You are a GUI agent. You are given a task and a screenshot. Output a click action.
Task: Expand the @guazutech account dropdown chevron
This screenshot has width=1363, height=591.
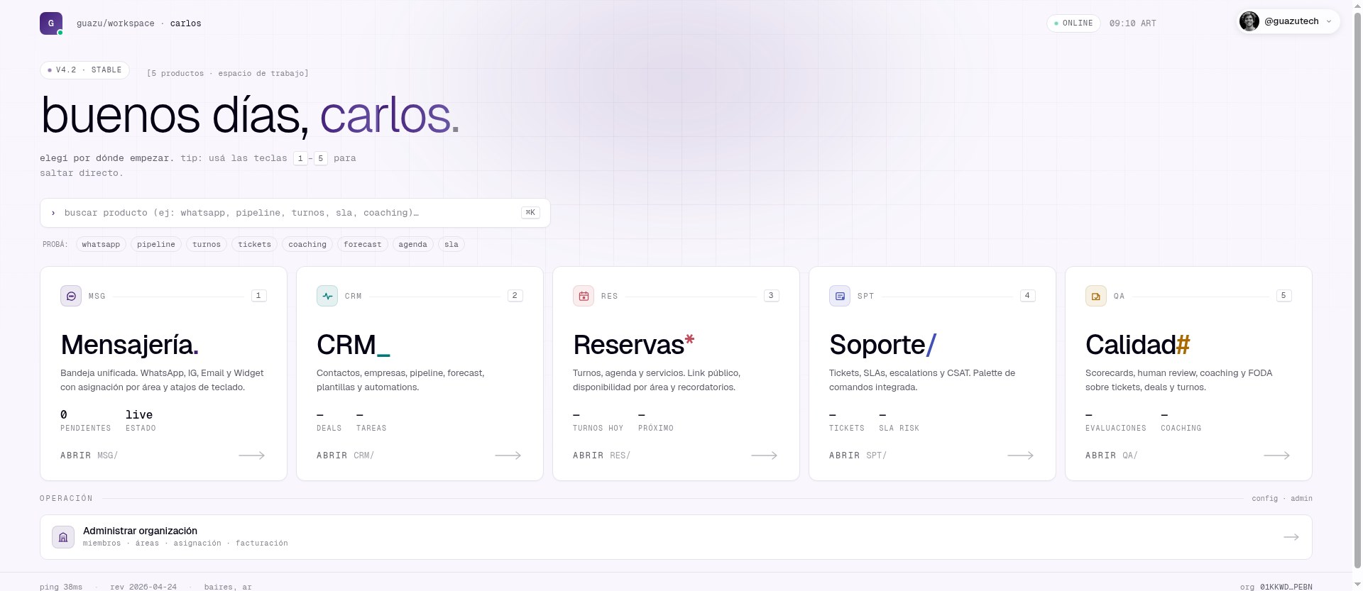click(x=1329, y=21)
